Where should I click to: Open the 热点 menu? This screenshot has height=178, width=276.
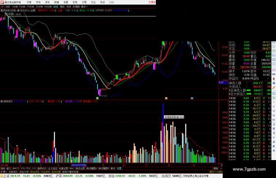(x=103, y=2)
